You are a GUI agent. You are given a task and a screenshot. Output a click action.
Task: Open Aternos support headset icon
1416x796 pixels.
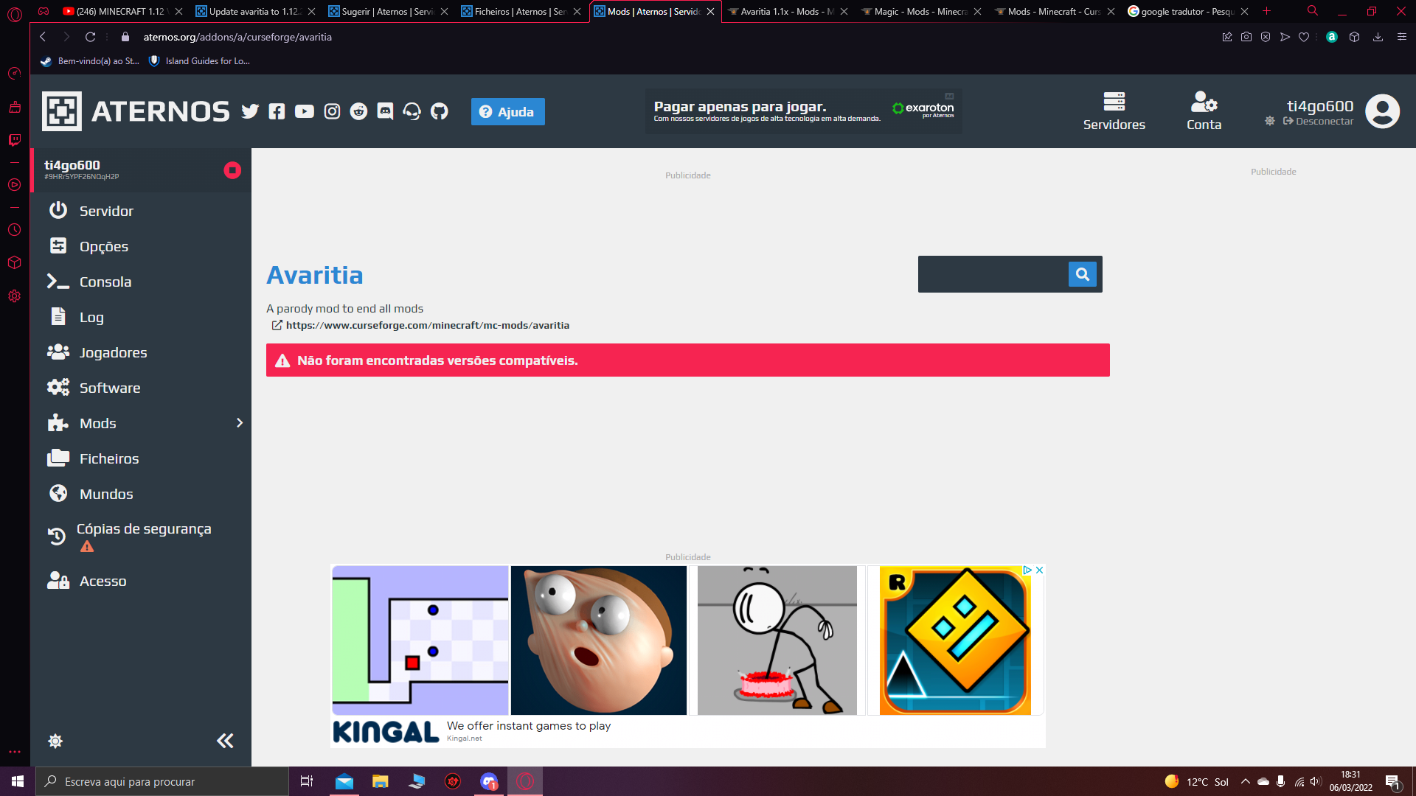(x=412, y=111)
